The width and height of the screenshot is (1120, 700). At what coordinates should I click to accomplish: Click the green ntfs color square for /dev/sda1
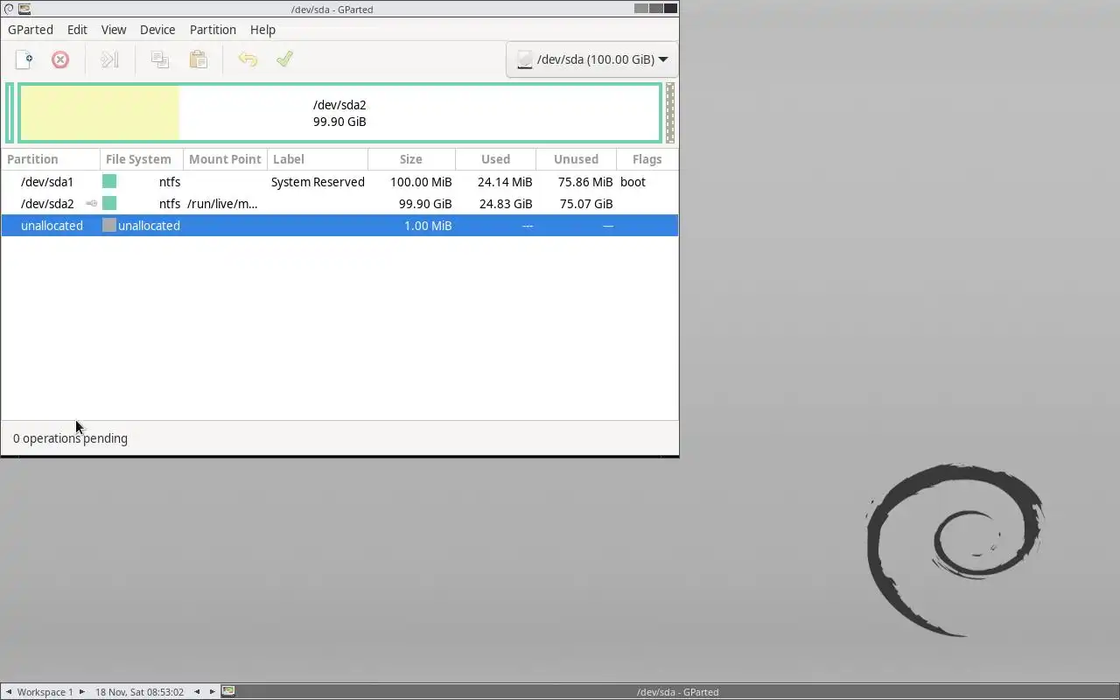point(109,181)
